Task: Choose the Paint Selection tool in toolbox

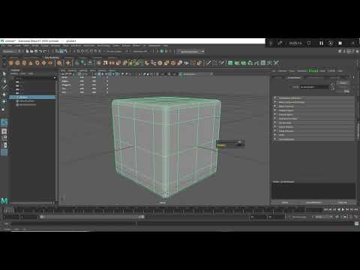Action: coord(4,88)
